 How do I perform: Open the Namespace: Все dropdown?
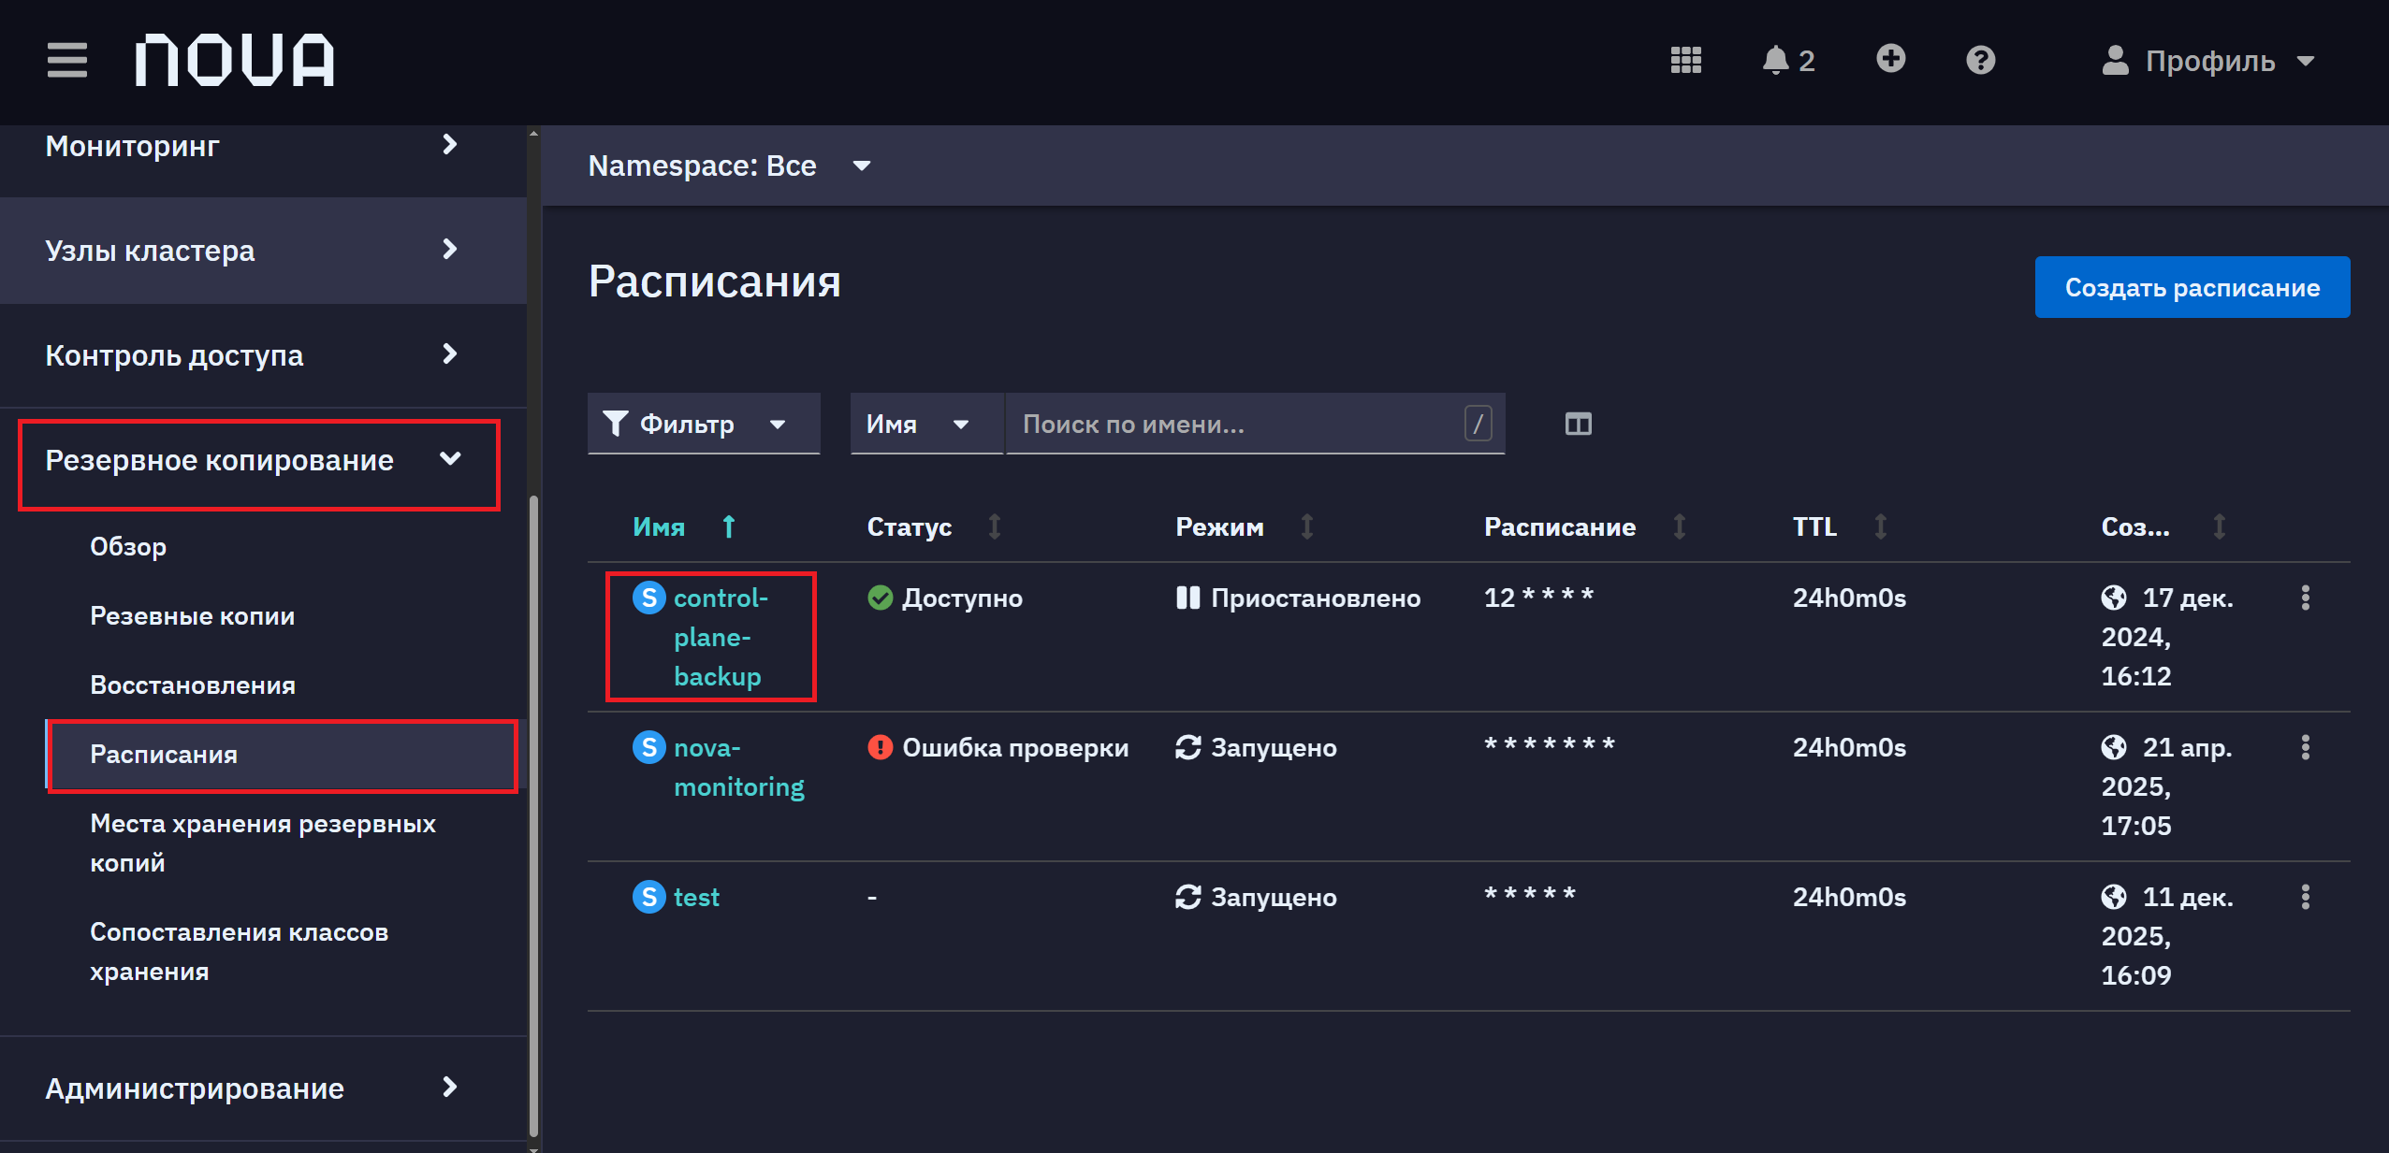[x=730, y=166]
